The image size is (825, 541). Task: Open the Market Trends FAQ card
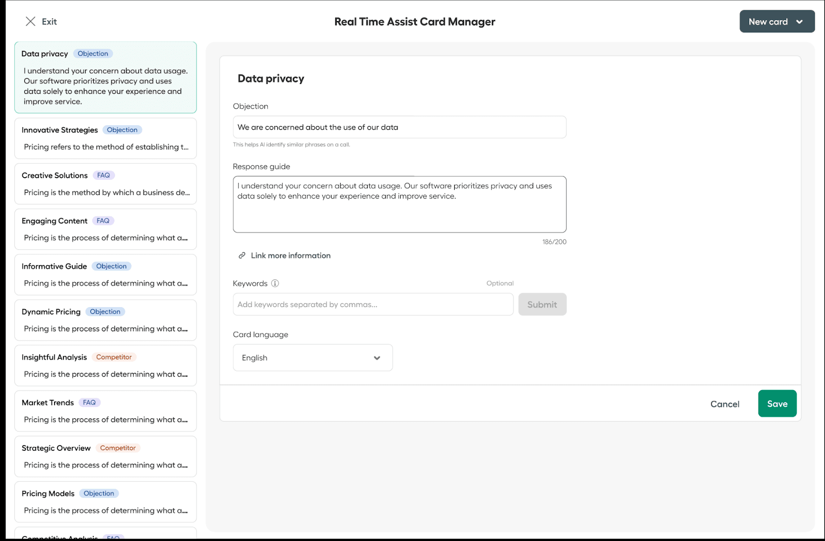click(x=105, y=411)
